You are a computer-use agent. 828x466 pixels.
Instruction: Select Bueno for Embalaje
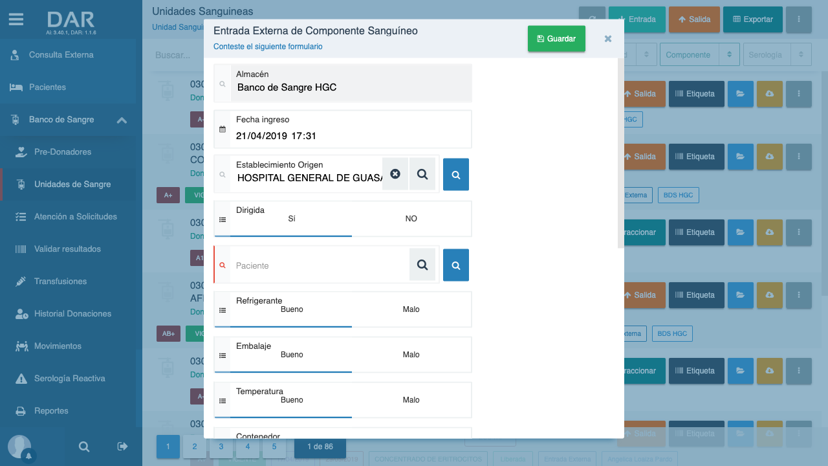291,355
